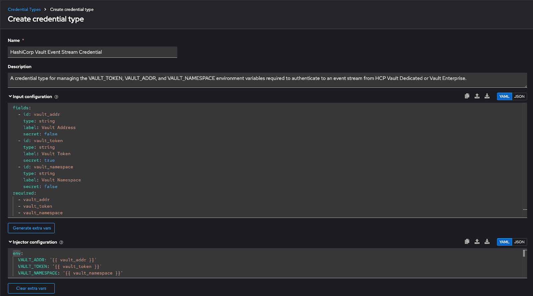The width and height of the screenshot is (533, 296).
Task: Click the Generate extra vars button
Action: [32, 228]
